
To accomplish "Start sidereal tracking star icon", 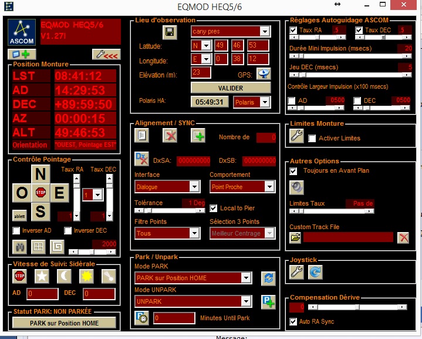I will coord(42,276).
